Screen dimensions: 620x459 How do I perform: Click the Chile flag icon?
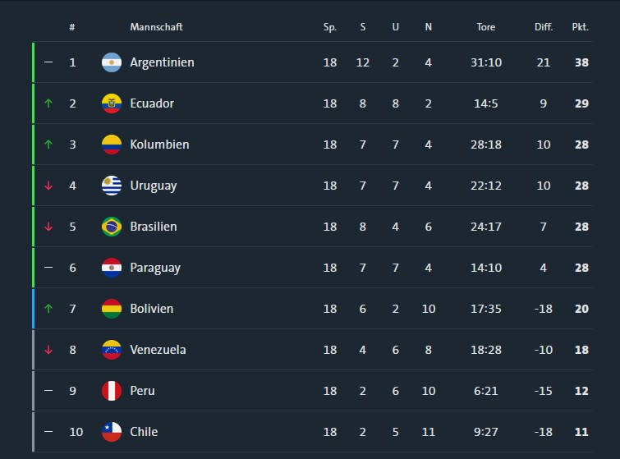click(112, 432)
